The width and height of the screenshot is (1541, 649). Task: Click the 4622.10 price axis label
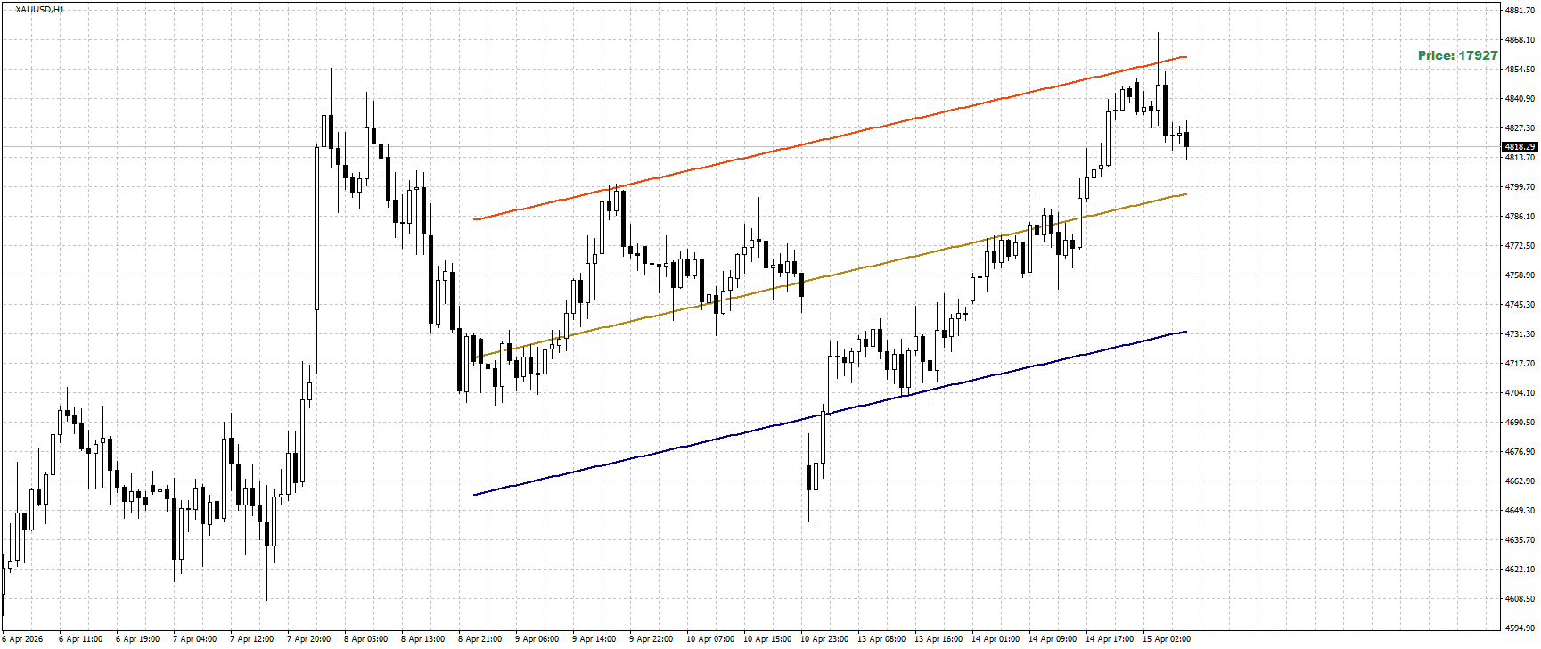click(1520, 570)
